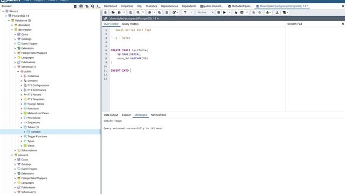Run the query with Execute play icon
This screenshot has width=345, height=194.
[224, 12]
